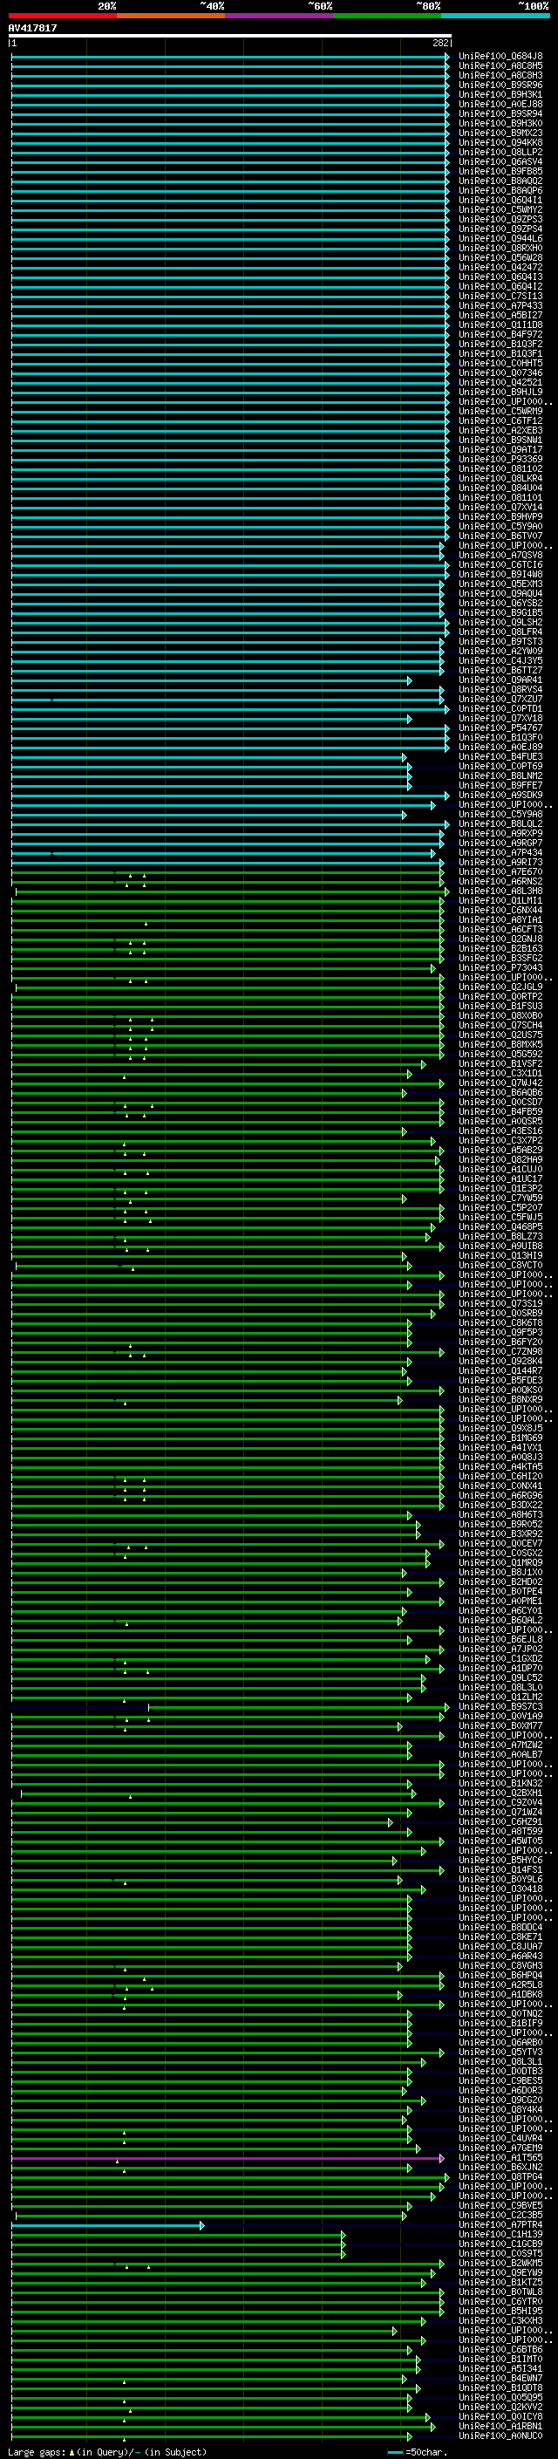Select the UniRef100_Q9LSH2 label
Viewport: 558px width, 2459px height.
(500, 623)
